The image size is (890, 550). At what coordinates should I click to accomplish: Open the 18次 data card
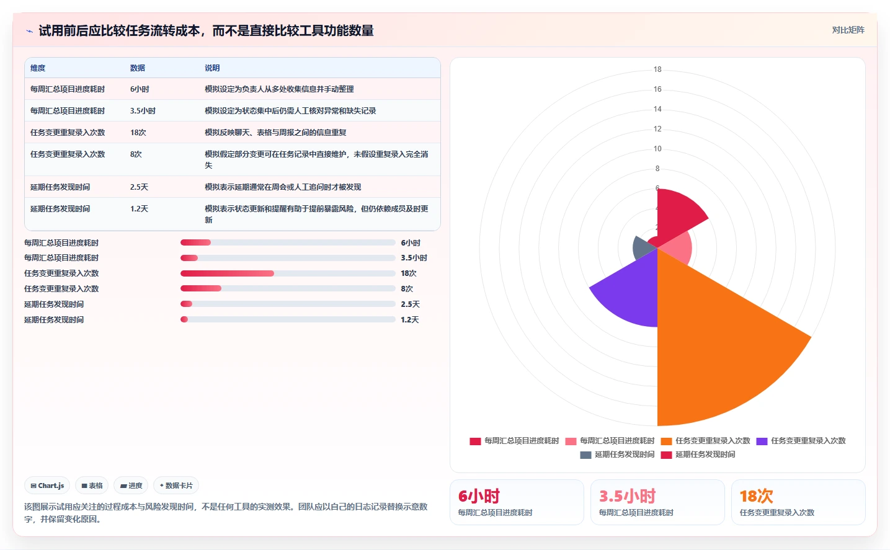(x=798, y=502)
